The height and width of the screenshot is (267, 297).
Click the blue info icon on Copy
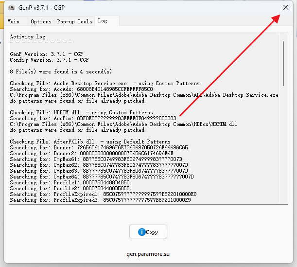pyautogui.click(x=141, y=232)
